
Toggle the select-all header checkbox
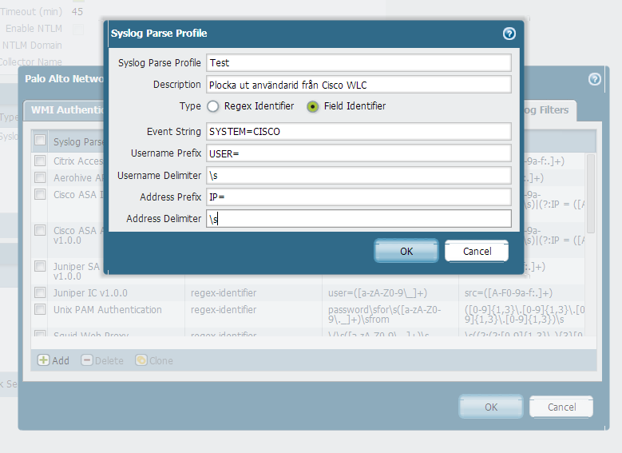[40, 140]
